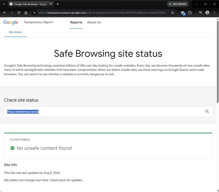Click 'Site safety can change over time' text
219x192 pixels.
click(43, 180)
